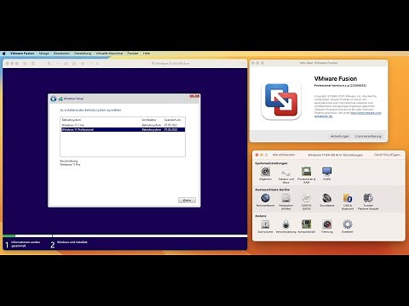This screenshot has width=409, height=306.
Task: Select the Windows 11 Core row
Action: click(123, 125)
